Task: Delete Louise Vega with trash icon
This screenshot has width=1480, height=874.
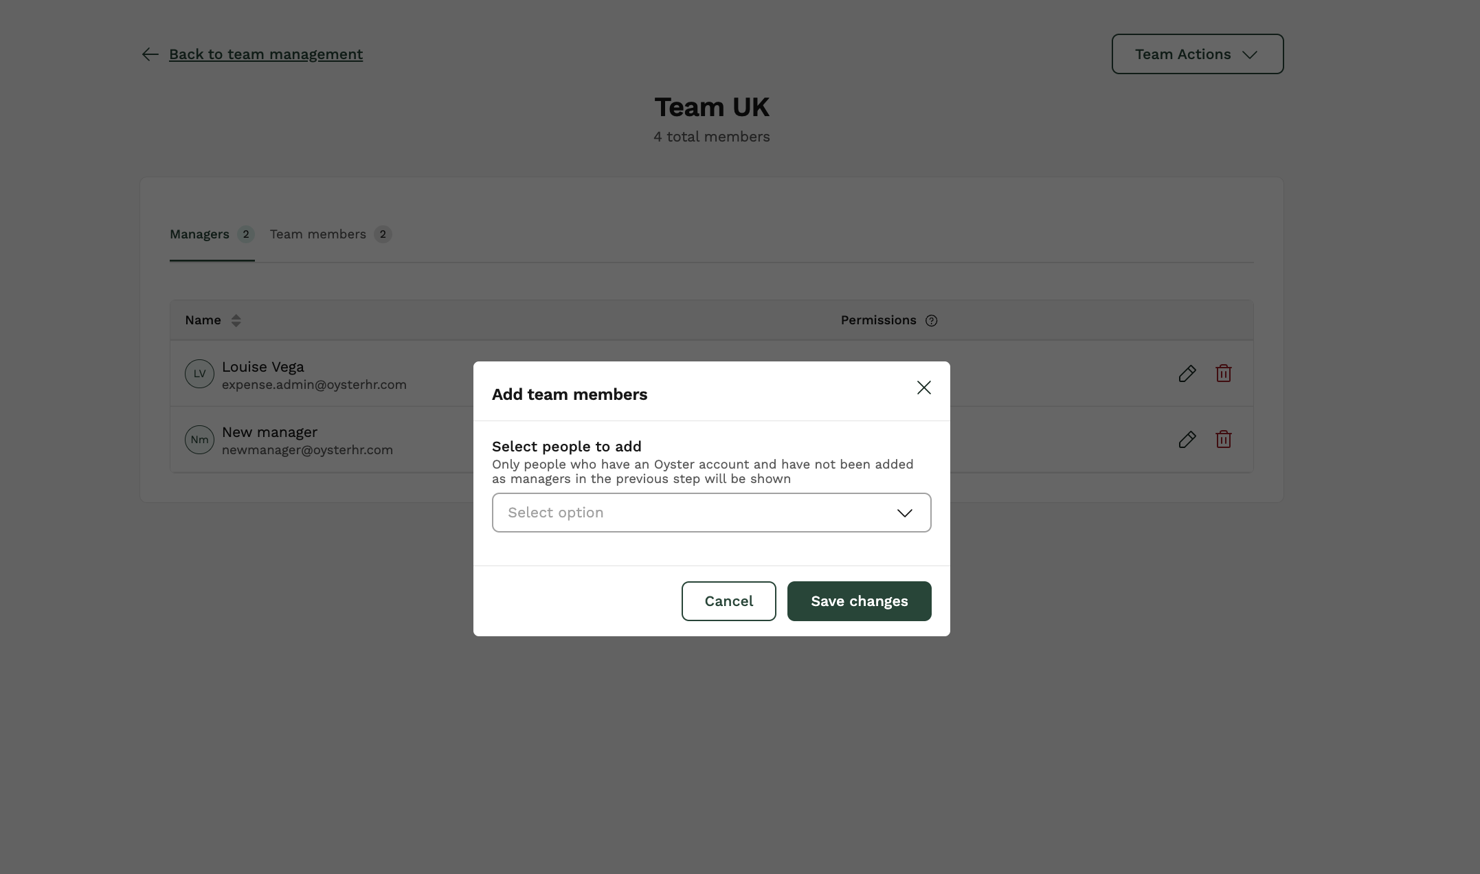Action: pyautogui.click(x=1223, y=373)
